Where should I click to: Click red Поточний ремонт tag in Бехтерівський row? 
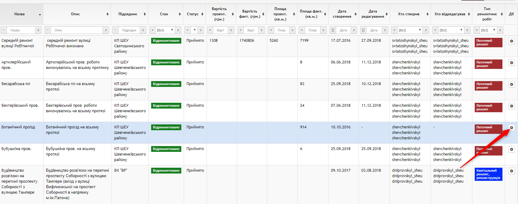click(x=488, y=107)
